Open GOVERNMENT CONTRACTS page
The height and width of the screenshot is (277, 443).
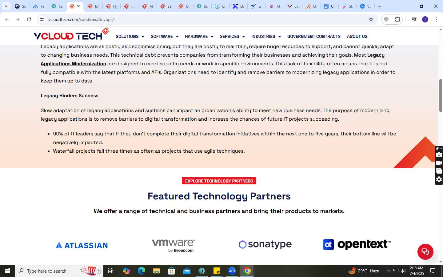tap(314, 36)
